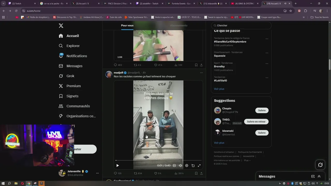
Task: Open the Squeezie trend
Action: click(x=220, y=56)
